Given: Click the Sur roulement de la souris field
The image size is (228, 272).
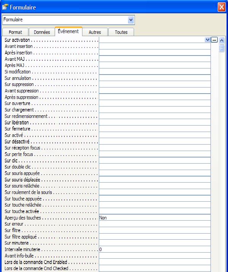Looking at the screenshot, I should (x=155, y=192).
